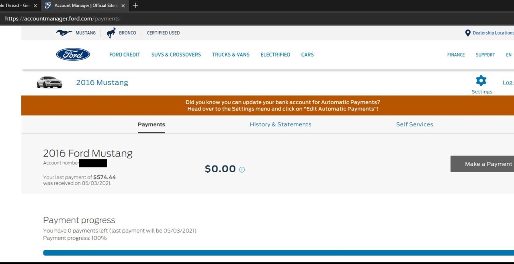Click the Account number label
514x264 pixels.
click(x=61, y=163)
